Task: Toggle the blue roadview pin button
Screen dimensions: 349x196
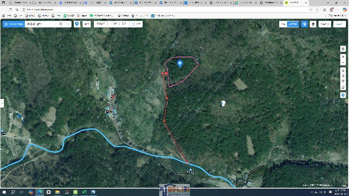Action: 305,24
